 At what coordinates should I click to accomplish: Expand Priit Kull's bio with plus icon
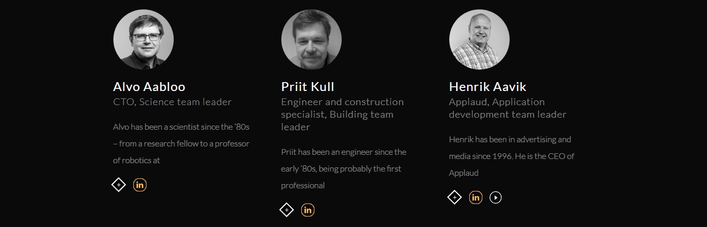coord(287,210)
